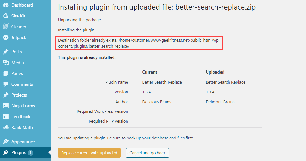This screenshot has height=161, width=306.
Task: Click the Plugins update count badge
Action: click(x=31, y=152)
